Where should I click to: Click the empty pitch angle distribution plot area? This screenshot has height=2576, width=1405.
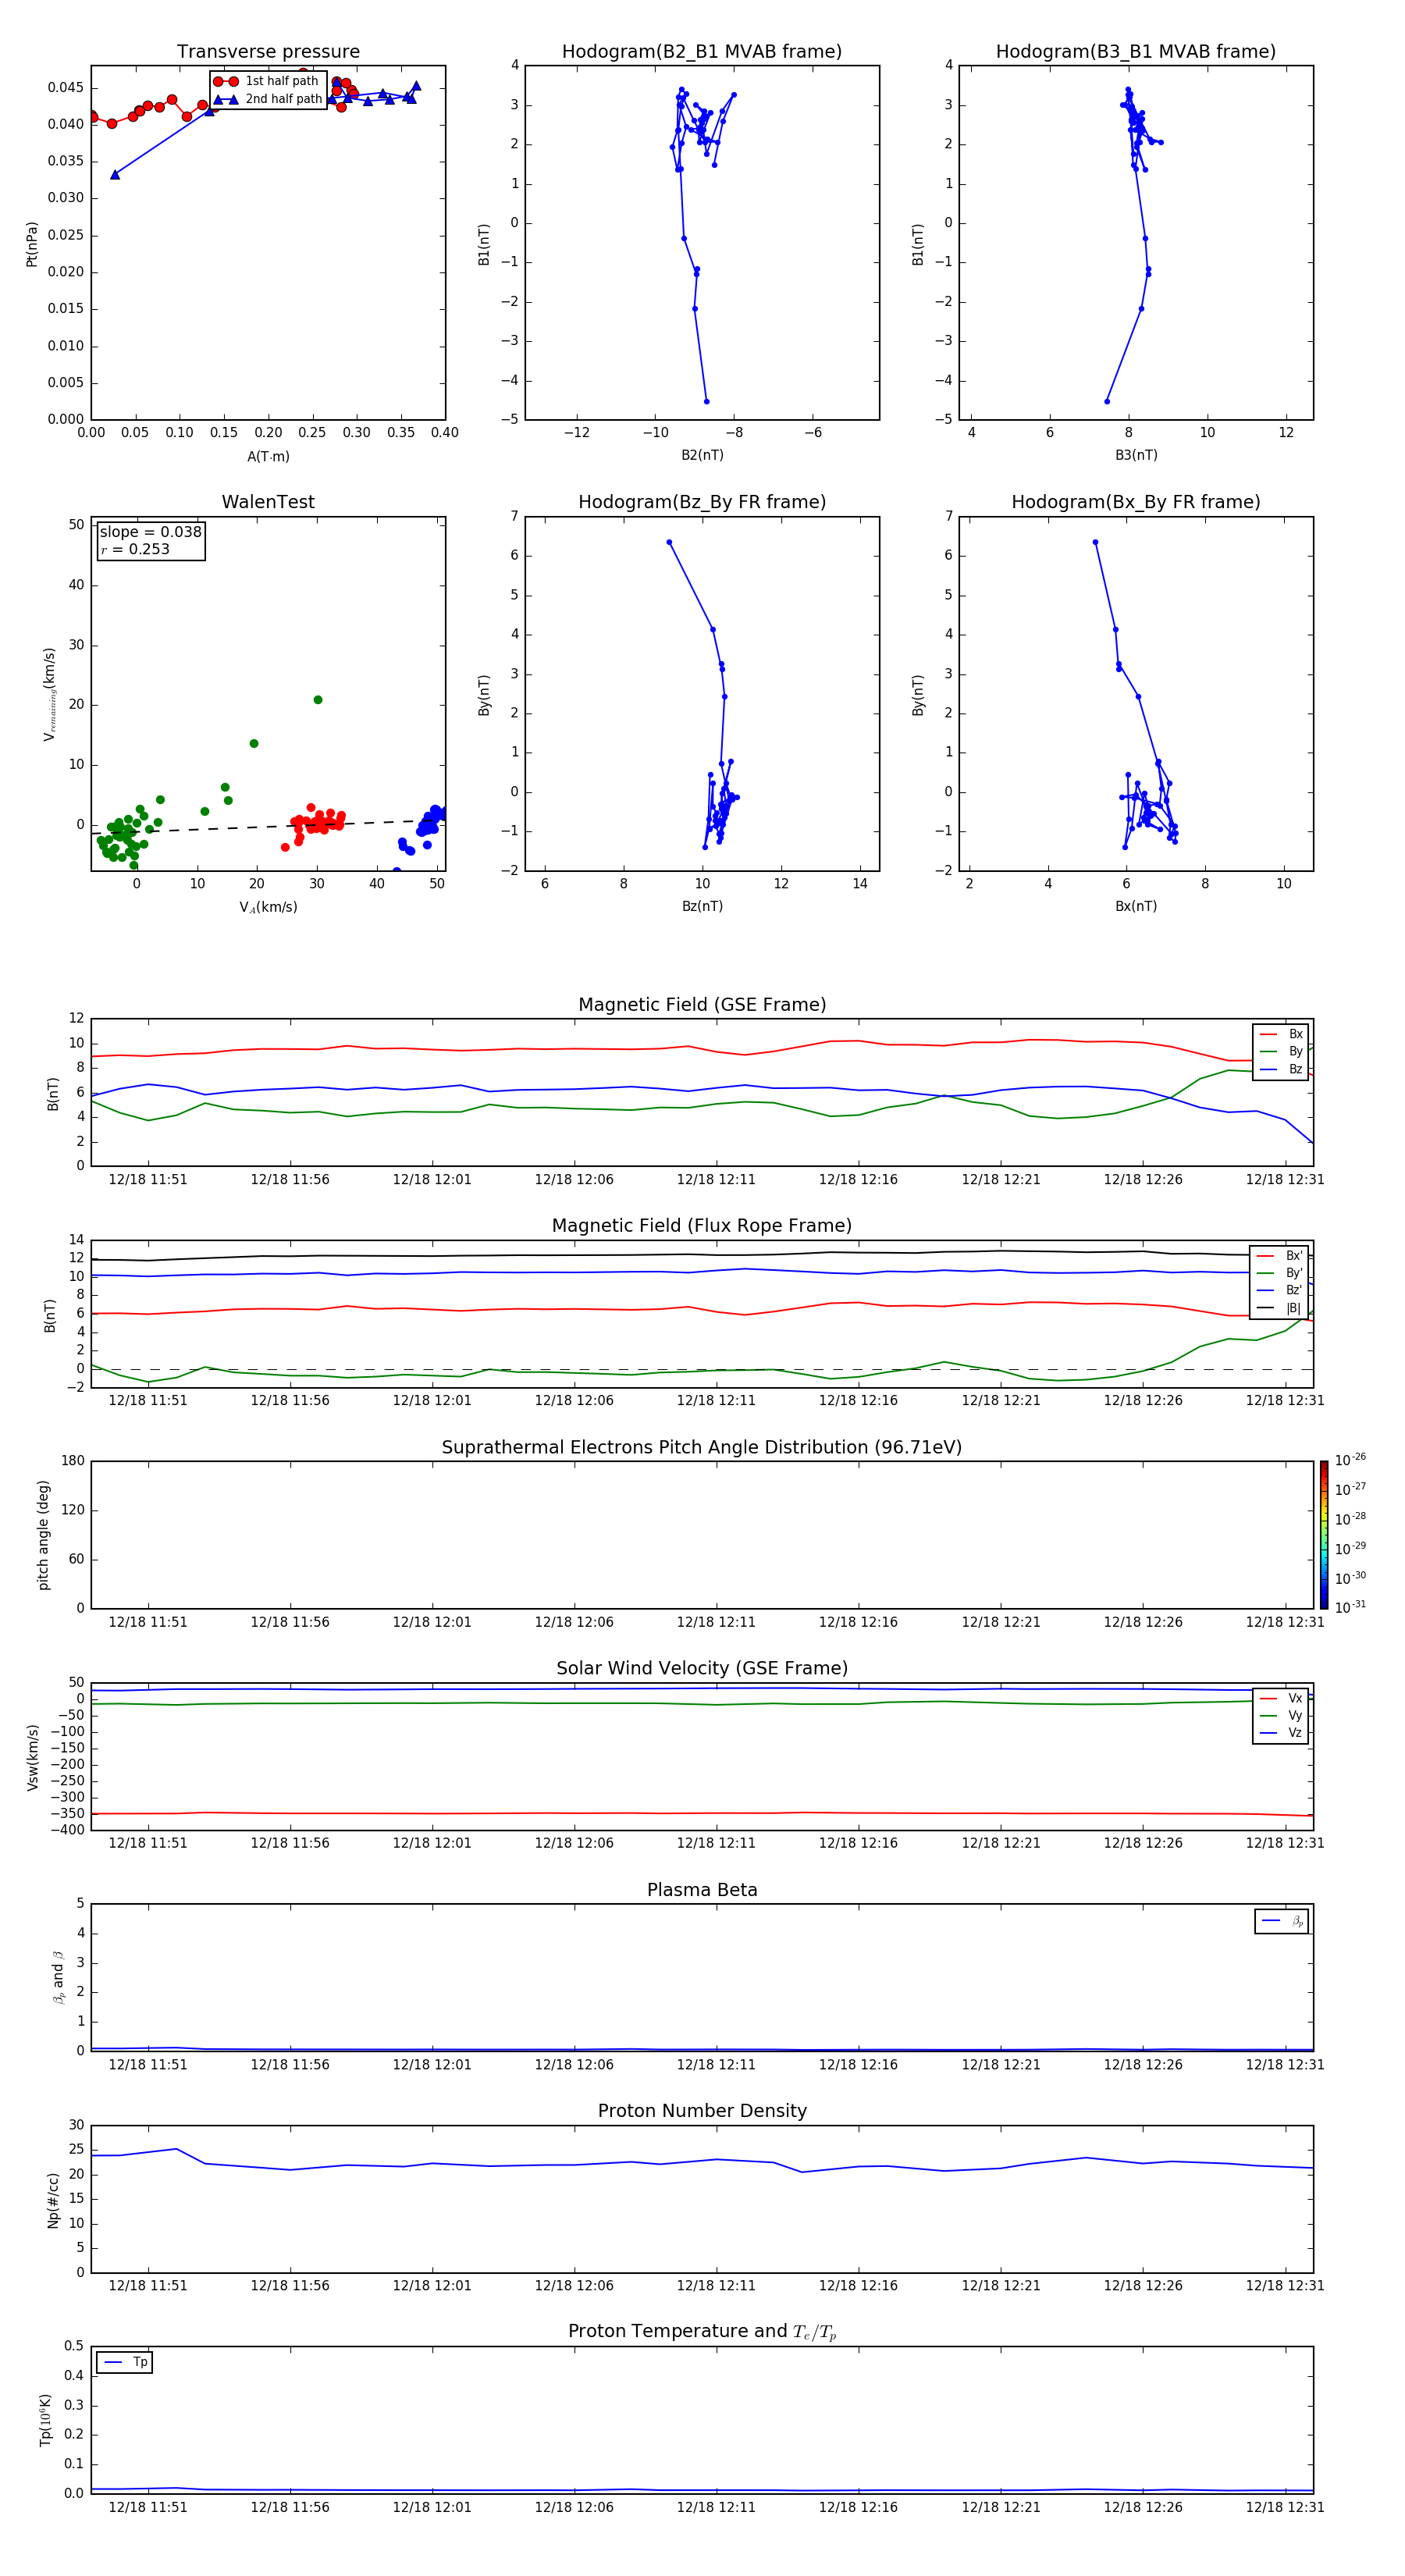(x=702, y=1535)
